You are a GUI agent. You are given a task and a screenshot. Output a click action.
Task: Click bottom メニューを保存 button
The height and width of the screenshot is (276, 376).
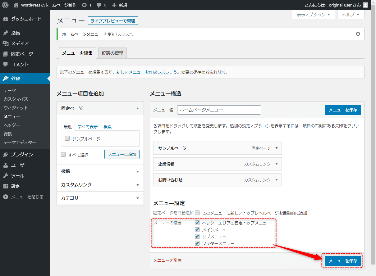(343, 261)
